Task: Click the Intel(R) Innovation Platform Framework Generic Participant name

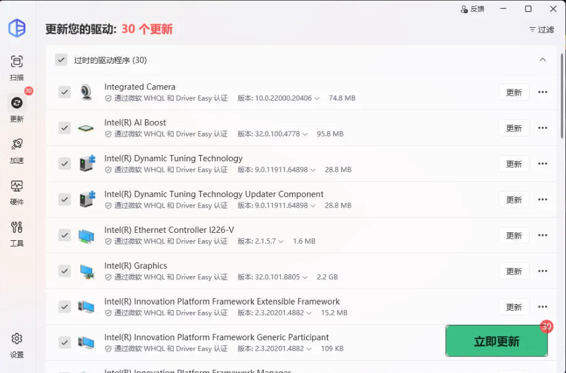Action: (x=216, y=337)
